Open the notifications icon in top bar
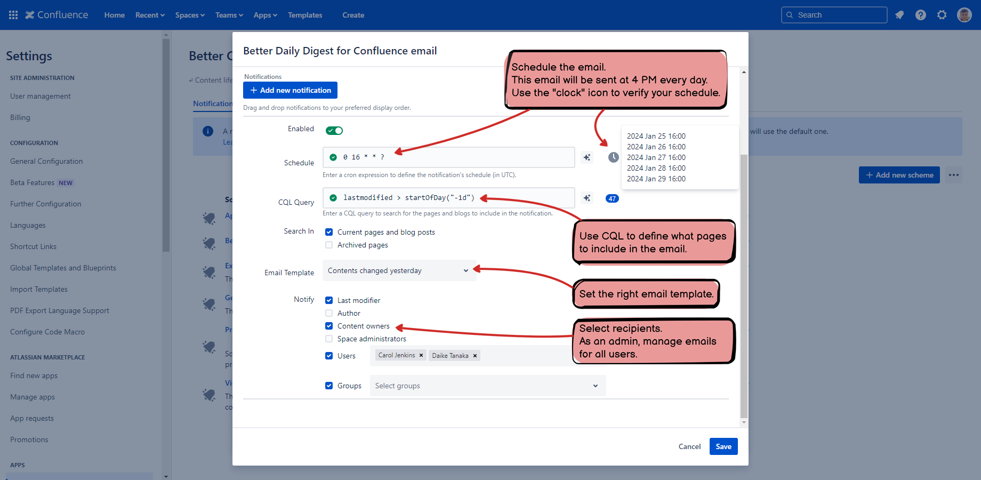Image resolution: width=981 pixels, height=480 pixels. 899,15
